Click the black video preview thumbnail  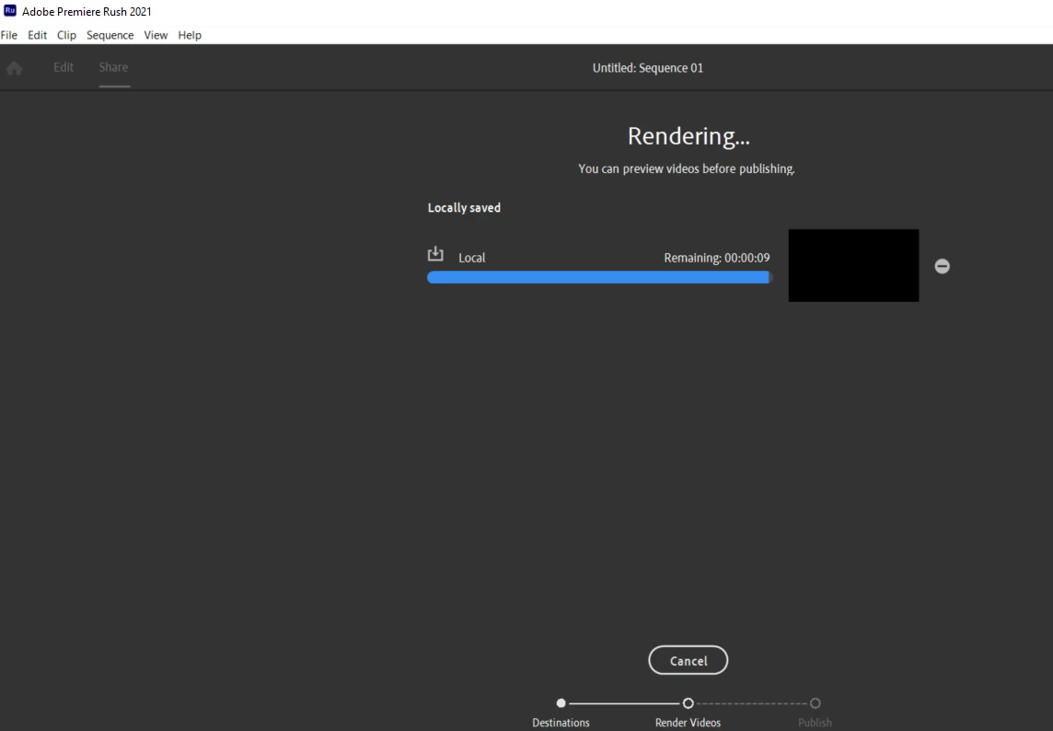pyautogui.click(x=853, y=265)
